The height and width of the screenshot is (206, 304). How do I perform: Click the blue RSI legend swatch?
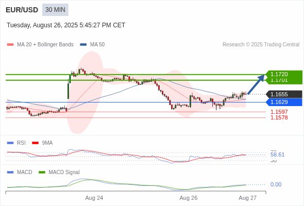pos(10,143)
